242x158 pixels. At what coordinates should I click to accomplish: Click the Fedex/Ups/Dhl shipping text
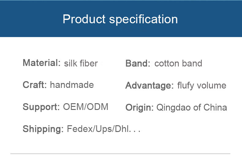coord(104,129)
